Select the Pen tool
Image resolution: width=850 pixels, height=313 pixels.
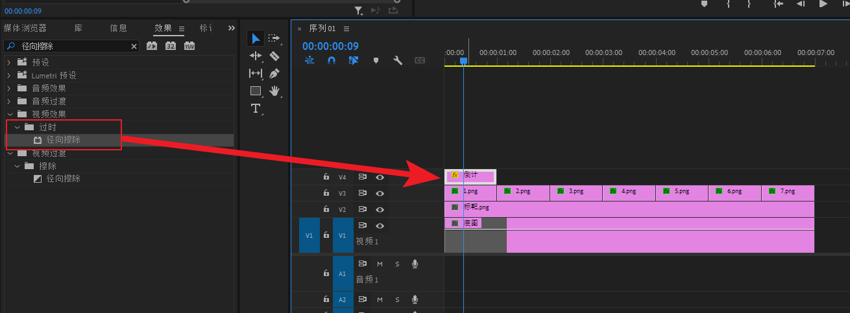tap(274, 73)
